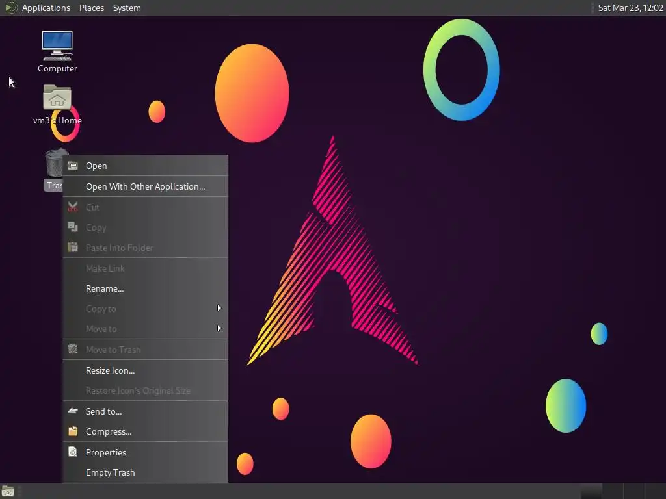Click the show desktop icon in bottom panel
This screenshot has width=666, height=499.
point(8,491)
